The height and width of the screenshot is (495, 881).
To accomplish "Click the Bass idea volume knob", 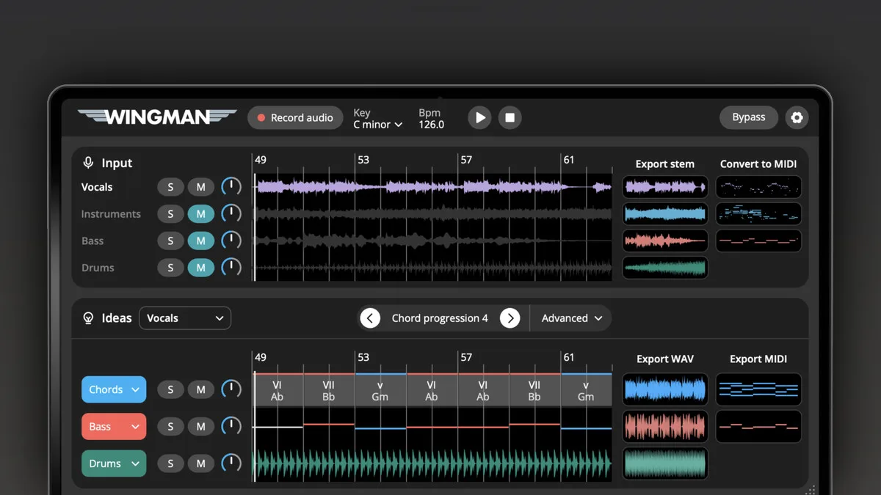I will pyautogui.click(x=231, y=426).
